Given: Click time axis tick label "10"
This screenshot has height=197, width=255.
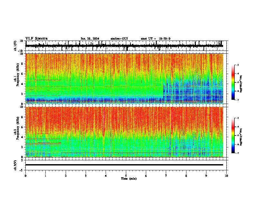Looking at the screenshot, I should (226, 176).
